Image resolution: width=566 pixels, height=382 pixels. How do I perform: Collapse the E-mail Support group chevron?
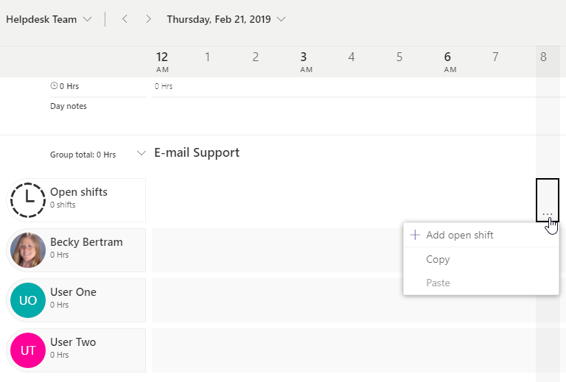[141, 154]
